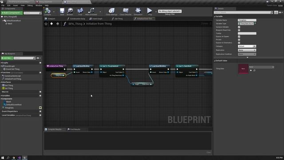Click BPA_Thing in the graph breadcrumb
This screenshot has height=160, width=284.
click(75, 24)
